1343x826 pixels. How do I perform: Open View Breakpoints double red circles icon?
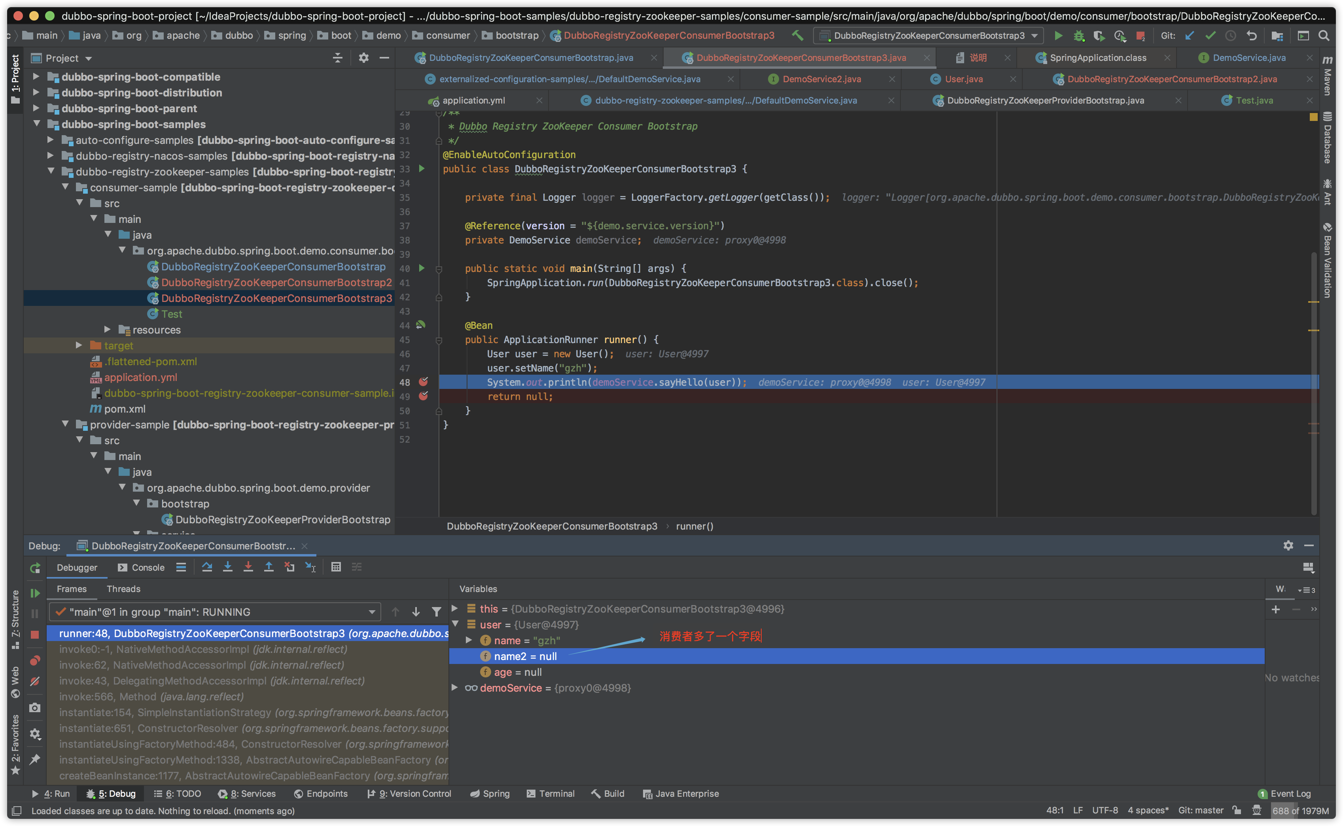35,660
